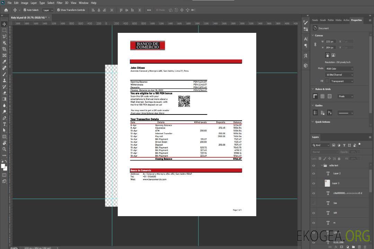This screenshot has height=249, width=374.
Task: Select the Horizontal Type tool
Action: pyautogui.click(x=5, y=124)
